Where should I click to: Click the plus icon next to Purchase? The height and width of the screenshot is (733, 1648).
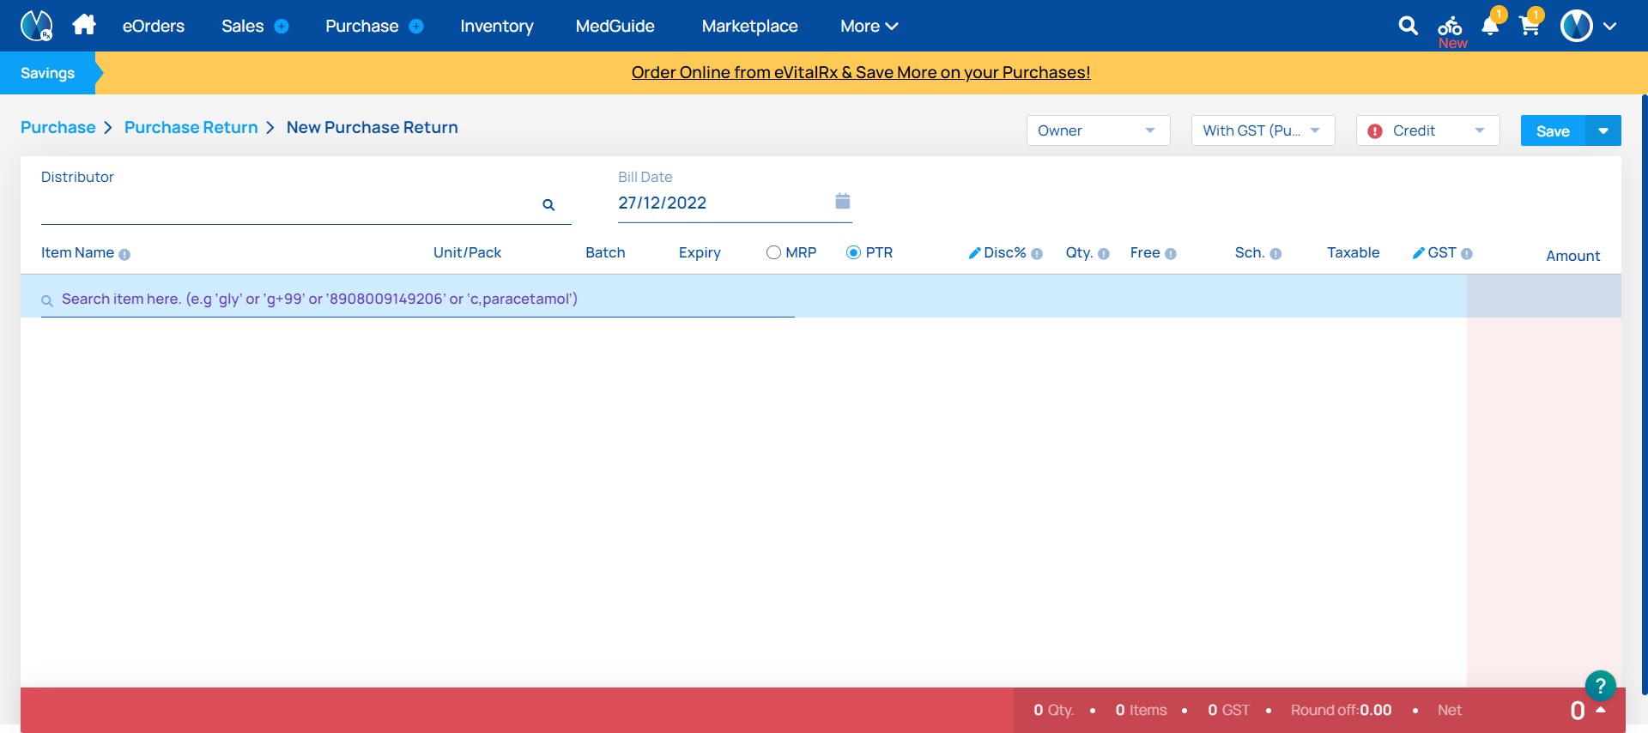click(416, 27)
